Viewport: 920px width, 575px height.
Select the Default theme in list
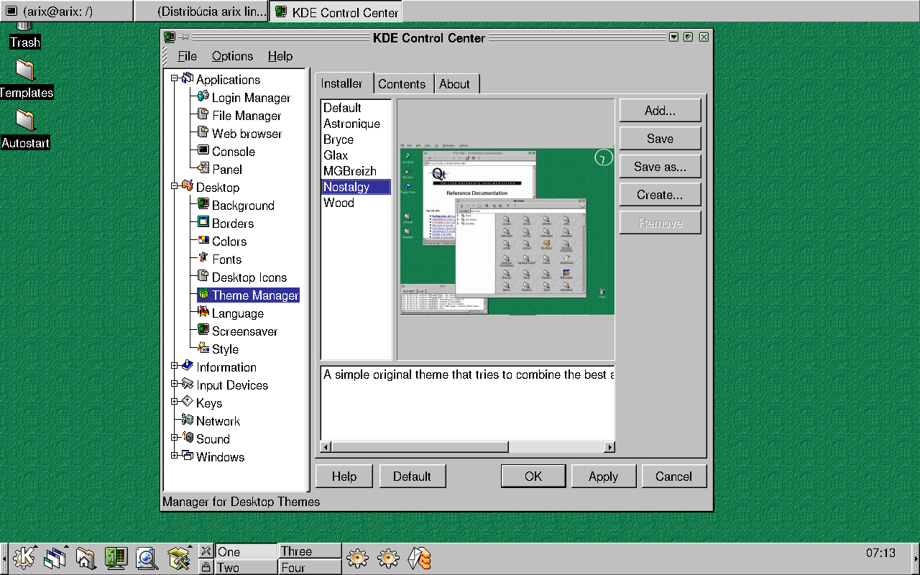(x=356, y=108)
